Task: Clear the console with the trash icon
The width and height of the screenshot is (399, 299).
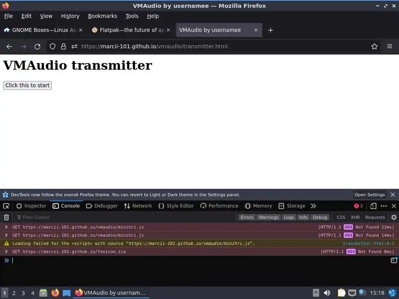Action: (6, 217)
